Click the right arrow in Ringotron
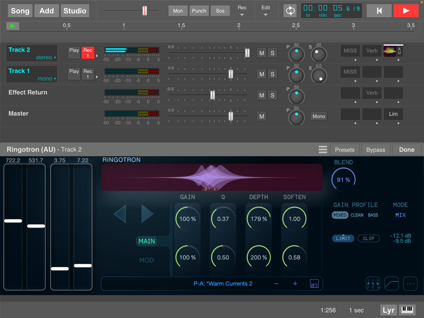Image resolution: width=424 pixels, height=318 pixels. click(x=148, y=214)
